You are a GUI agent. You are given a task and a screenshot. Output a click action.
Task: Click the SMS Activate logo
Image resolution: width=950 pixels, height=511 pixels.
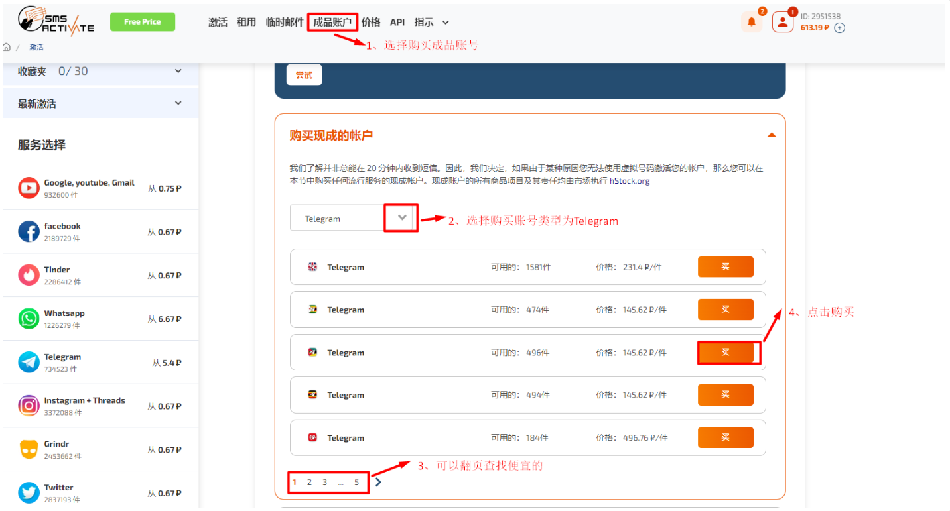(x=56, y=21)
